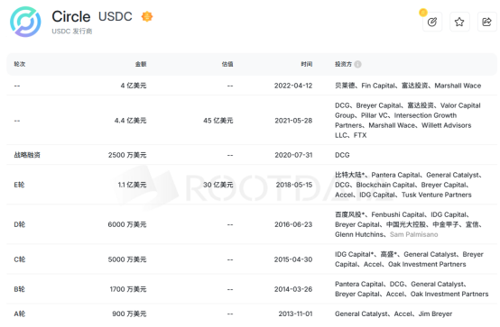This screenshot has width=500, height=327.
Task: Click the E轮 round label
Action: (19, 185)
